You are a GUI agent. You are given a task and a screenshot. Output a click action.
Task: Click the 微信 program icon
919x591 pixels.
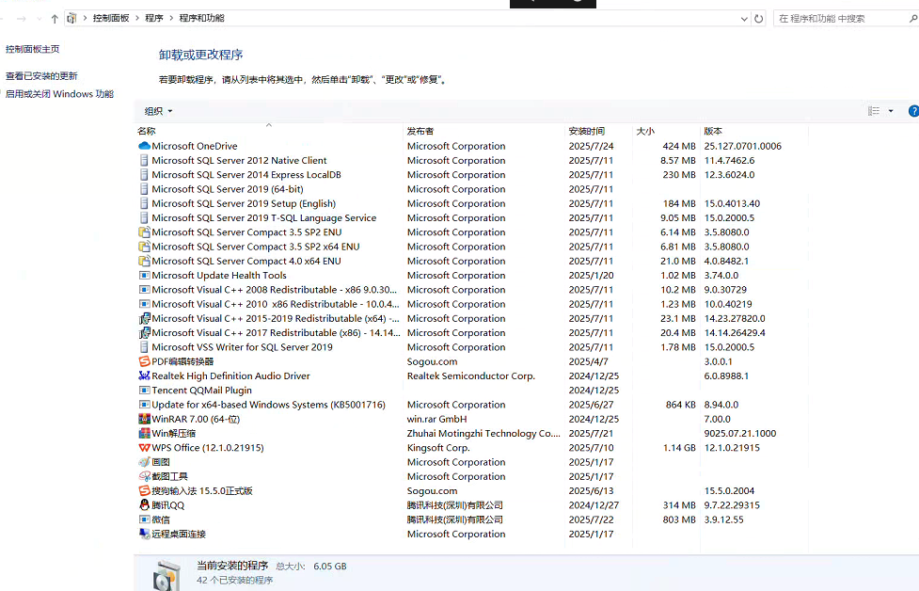(144, 519)
